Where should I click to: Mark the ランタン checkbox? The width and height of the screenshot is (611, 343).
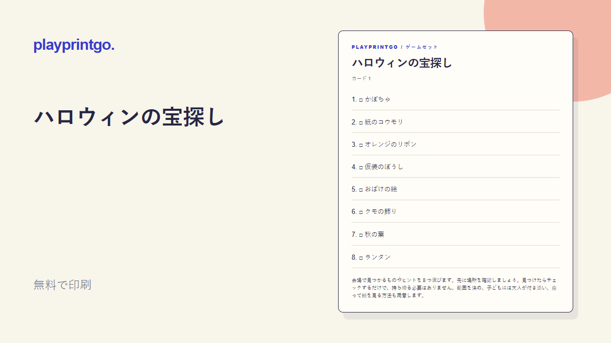(361, 258)
